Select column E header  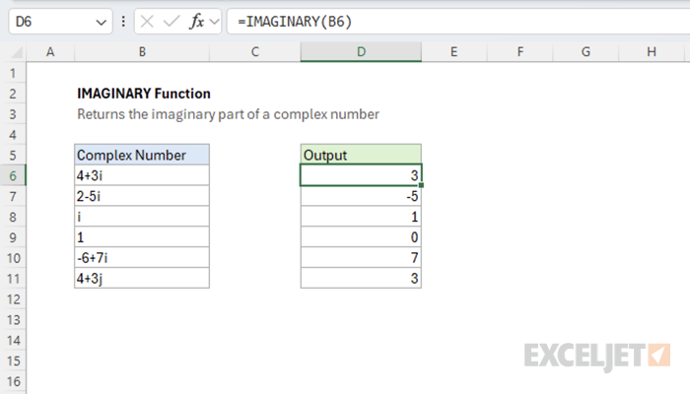[453, 52]
